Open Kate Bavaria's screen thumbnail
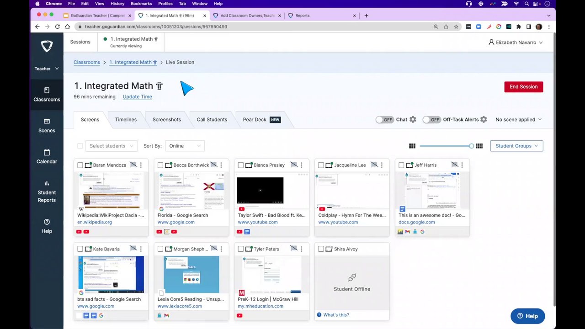585x329 pixels. pyautogui.click(x=111, y=274)
